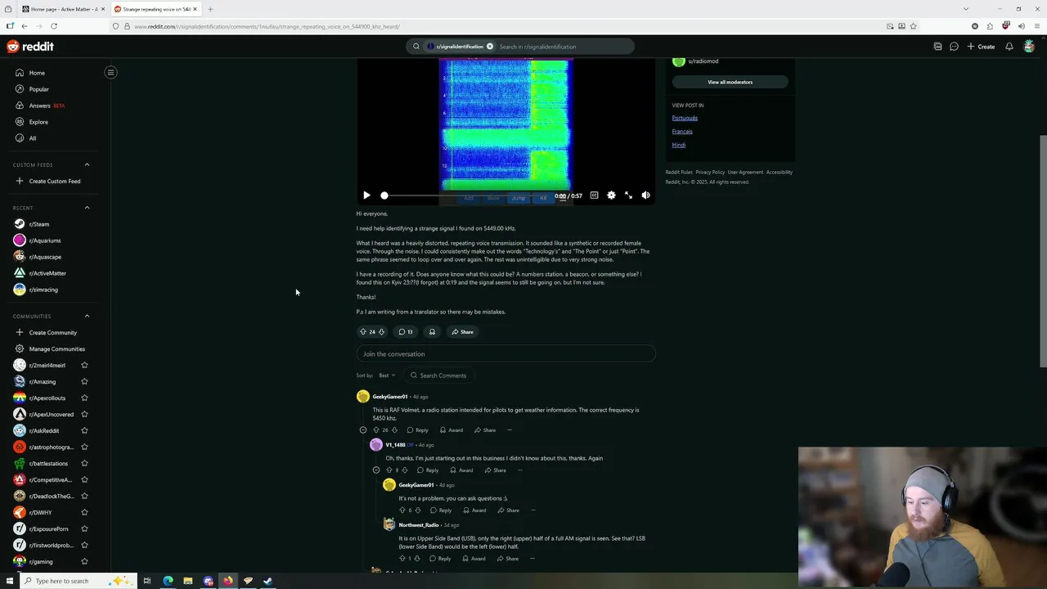Favorite r/battlestations with star
The image size is (1047, 589).
click(x=84, y=463)
